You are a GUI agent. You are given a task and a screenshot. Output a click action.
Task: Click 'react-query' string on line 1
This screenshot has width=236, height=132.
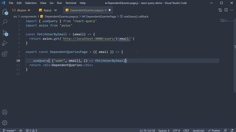pyautogui.click(x=85, y=21)
